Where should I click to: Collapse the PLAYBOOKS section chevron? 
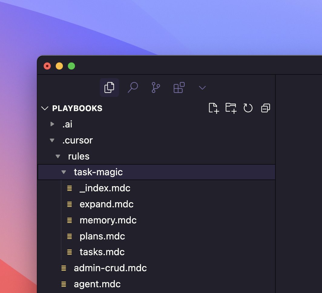[44, 108]
